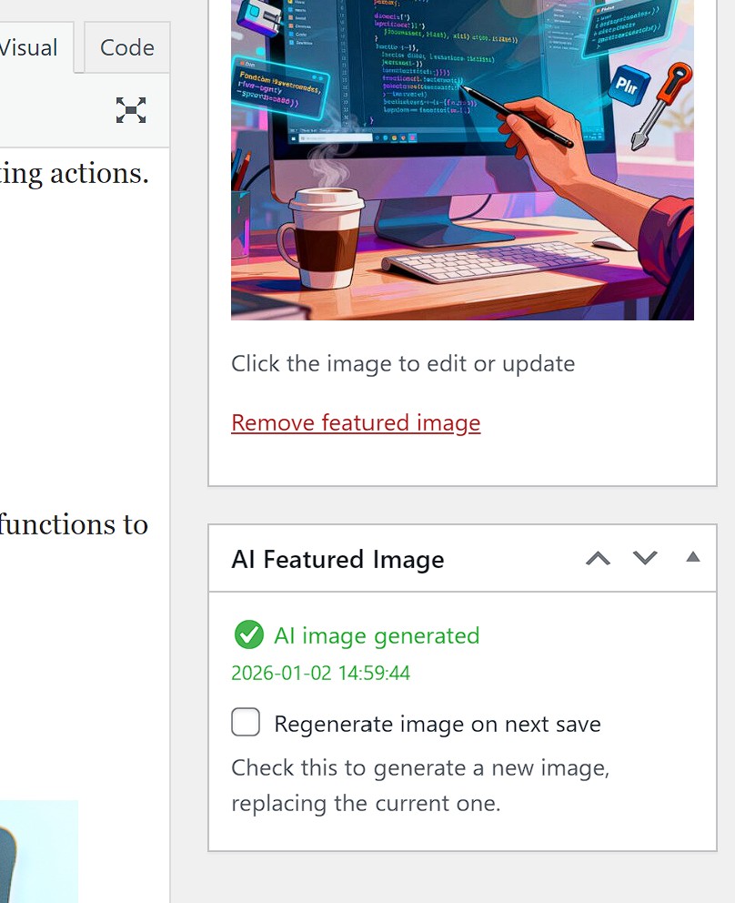
Task: Click the AI image generated status text
Action: tap(377, 635)
